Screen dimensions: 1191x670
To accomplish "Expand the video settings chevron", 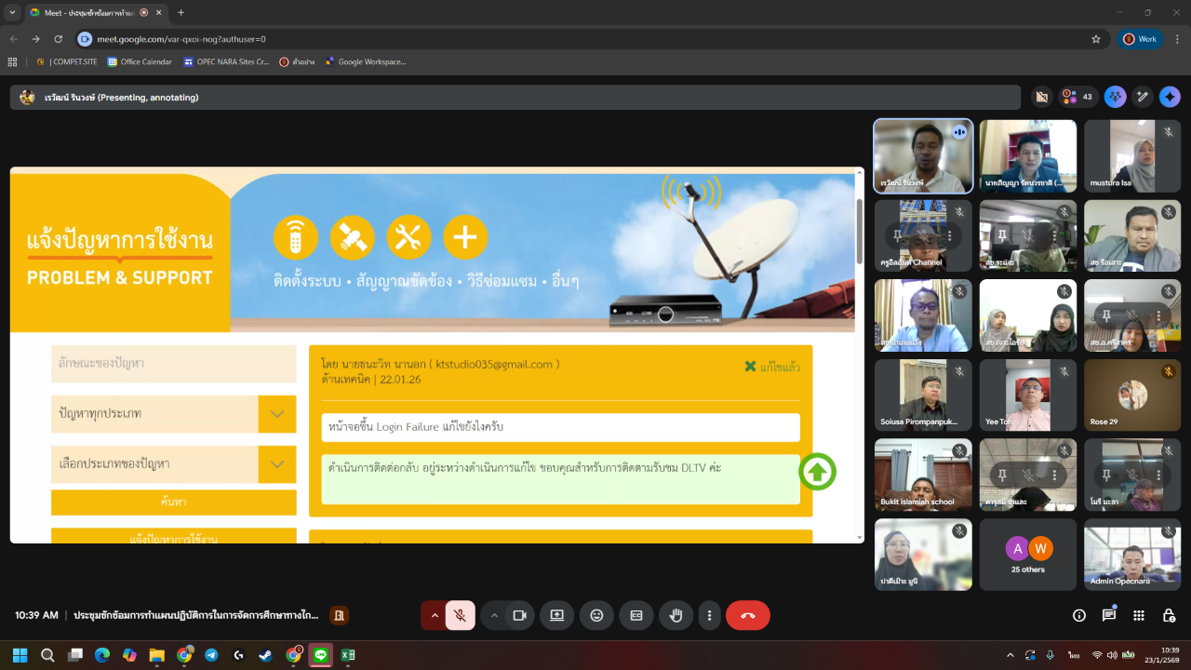I will 494,615.
